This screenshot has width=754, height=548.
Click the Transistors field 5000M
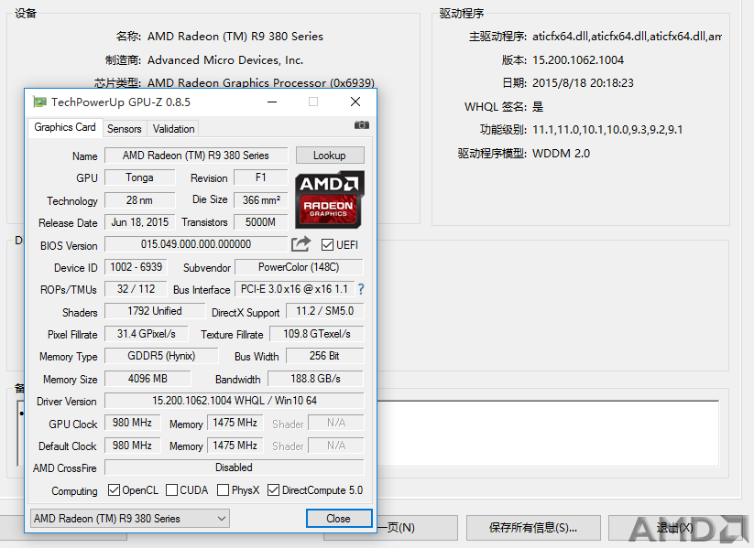pos(260,222)
